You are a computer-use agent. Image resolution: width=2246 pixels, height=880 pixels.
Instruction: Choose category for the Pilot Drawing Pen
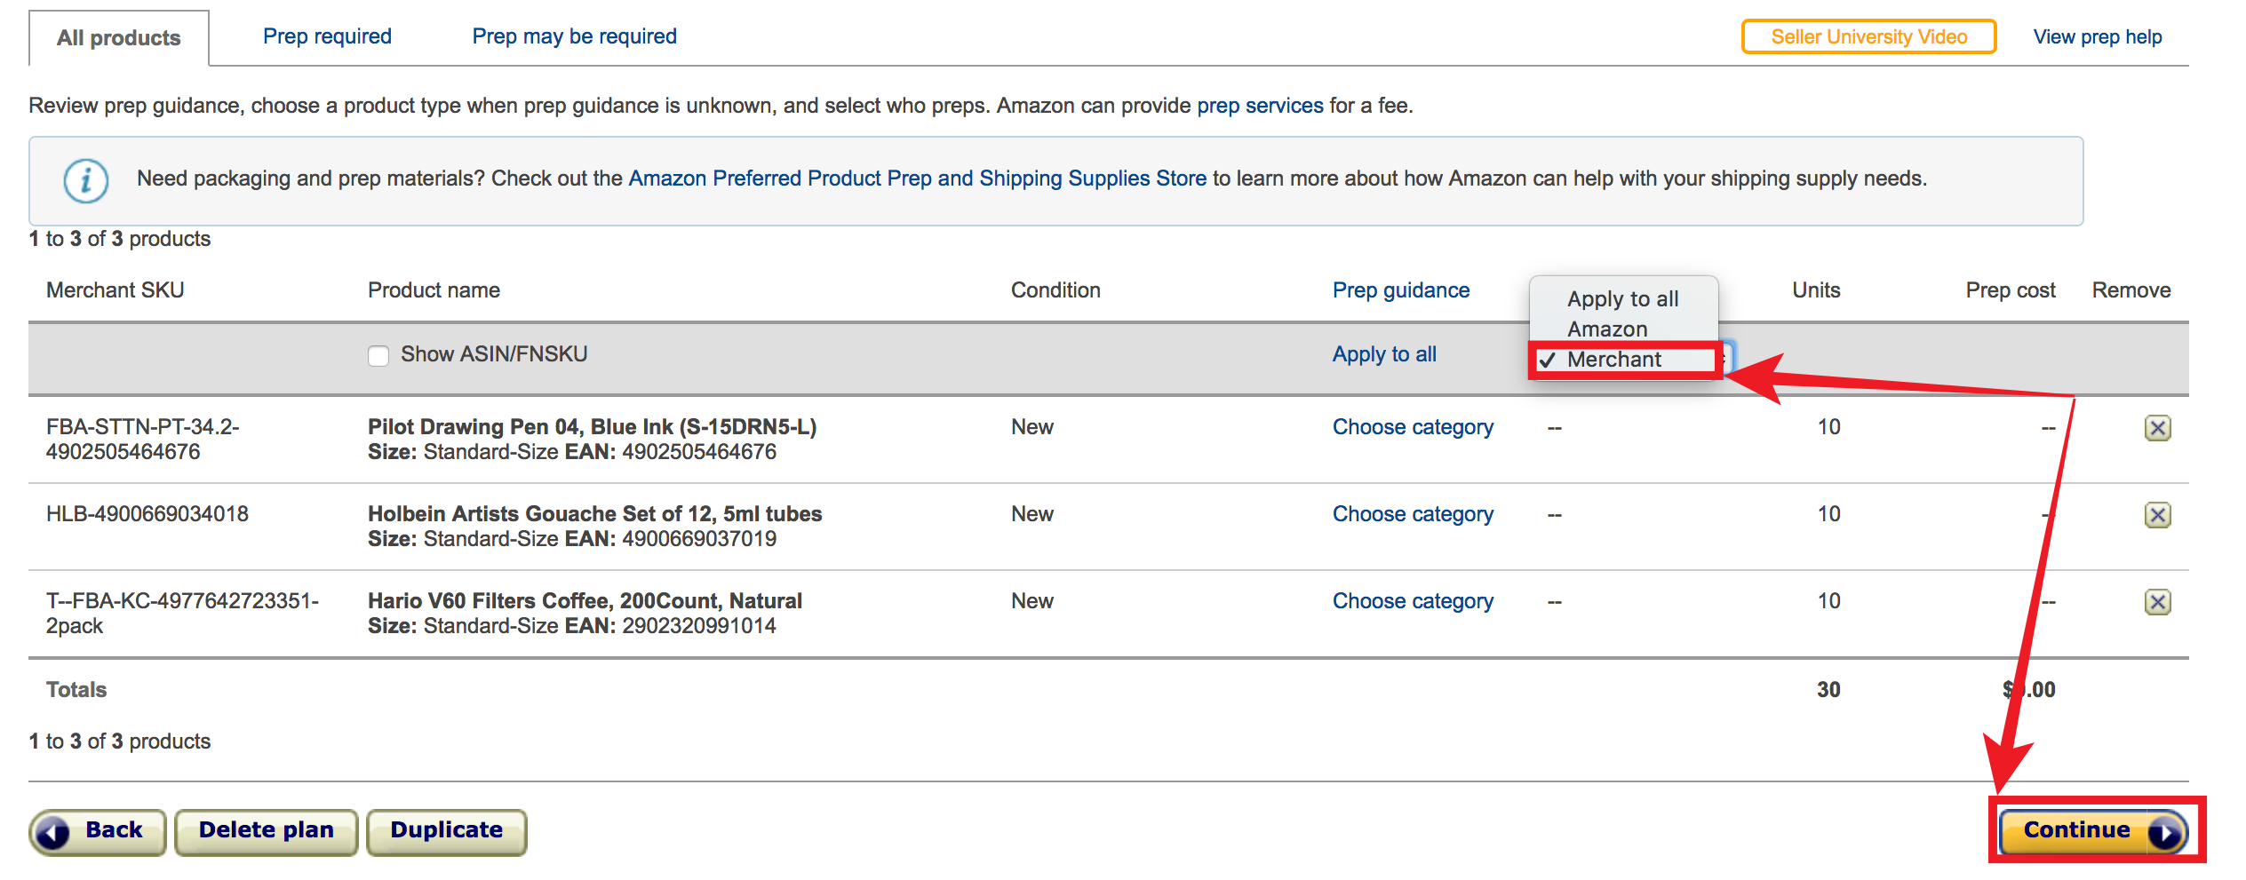point(1413,427)
